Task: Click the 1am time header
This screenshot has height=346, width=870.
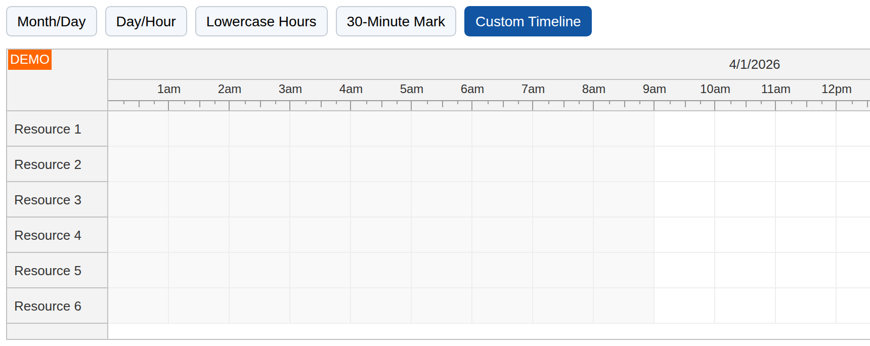Action: (168, 89)
